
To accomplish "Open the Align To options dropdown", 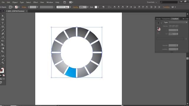I will tap(110, 7).
